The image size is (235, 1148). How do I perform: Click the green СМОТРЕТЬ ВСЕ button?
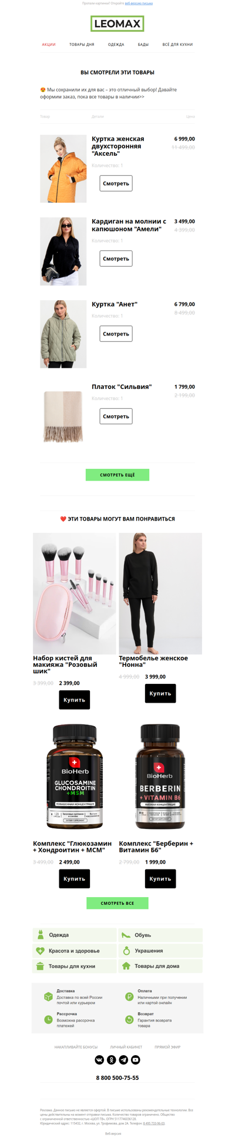click(x=117, y=903)
